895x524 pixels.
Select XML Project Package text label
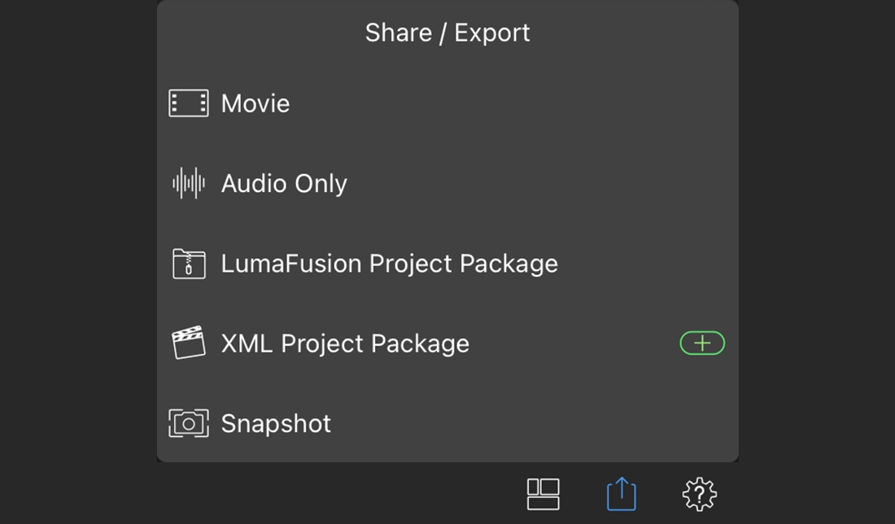[x=345, y=343]
